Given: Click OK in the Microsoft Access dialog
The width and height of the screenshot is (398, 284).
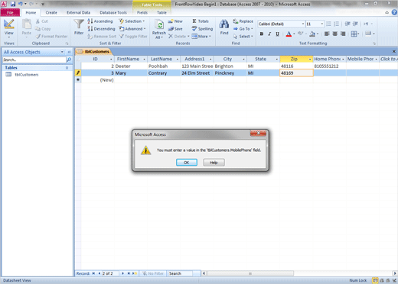Looking at the screenshot, I should [x=187, y=163].
